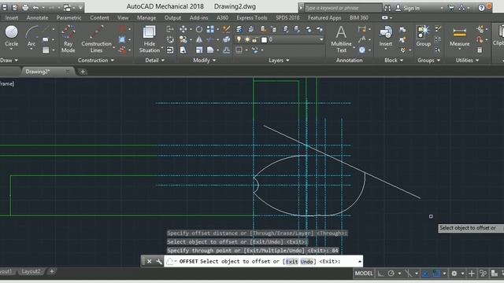Click the Array tool icon

coord(210,30)
